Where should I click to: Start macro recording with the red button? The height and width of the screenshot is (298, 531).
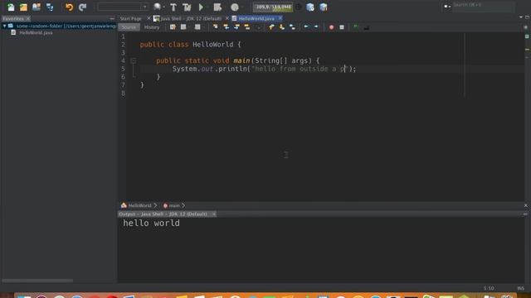click(331, 27)
